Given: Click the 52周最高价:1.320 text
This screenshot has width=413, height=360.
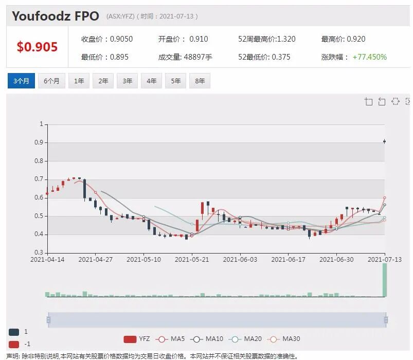Looking at the screenshot, I should point(267,39).
